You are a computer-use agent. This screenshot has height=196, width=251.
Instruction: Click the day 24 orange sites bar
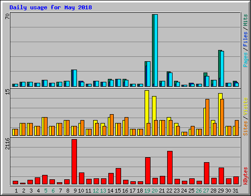pyautogui.click(x=185, y=134)
